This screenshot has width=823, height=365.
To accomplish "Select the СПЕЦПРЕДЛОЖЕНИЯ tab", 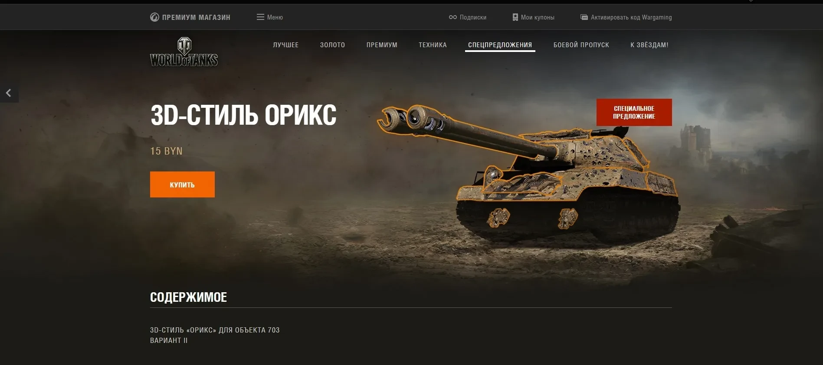I will click(500, 45).
